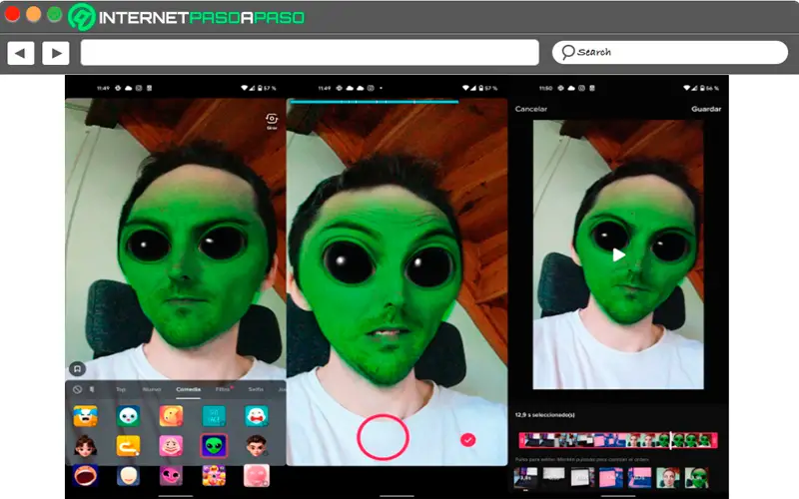
Task: Tap the bookmark button above effects panel
Action: pyautogui.click(x=78, y=368)
